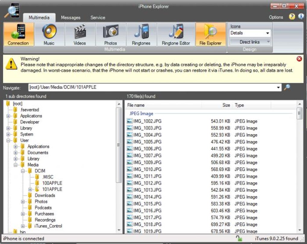Select file name IMG_1018.JPG
The height and width of the screenshot is (244, 307).
[147, 224]
